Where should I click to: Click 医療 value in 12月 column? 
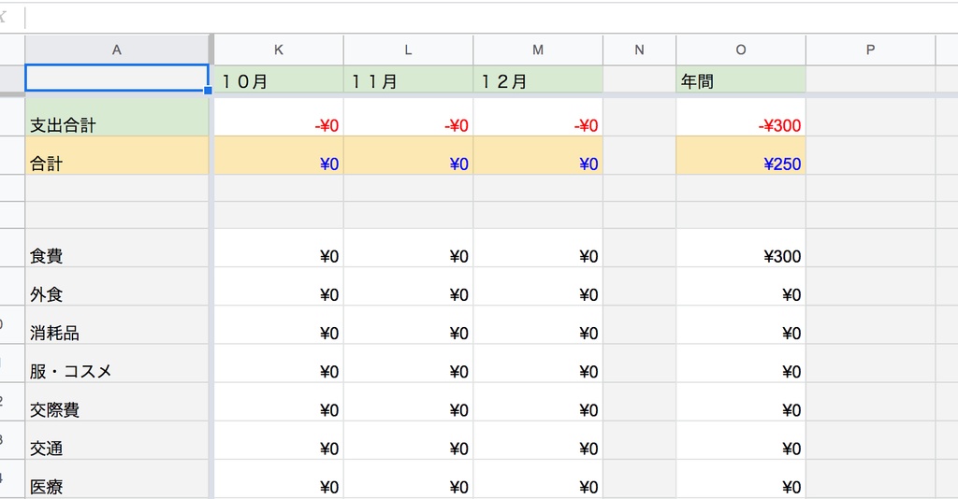coord(538,478)
